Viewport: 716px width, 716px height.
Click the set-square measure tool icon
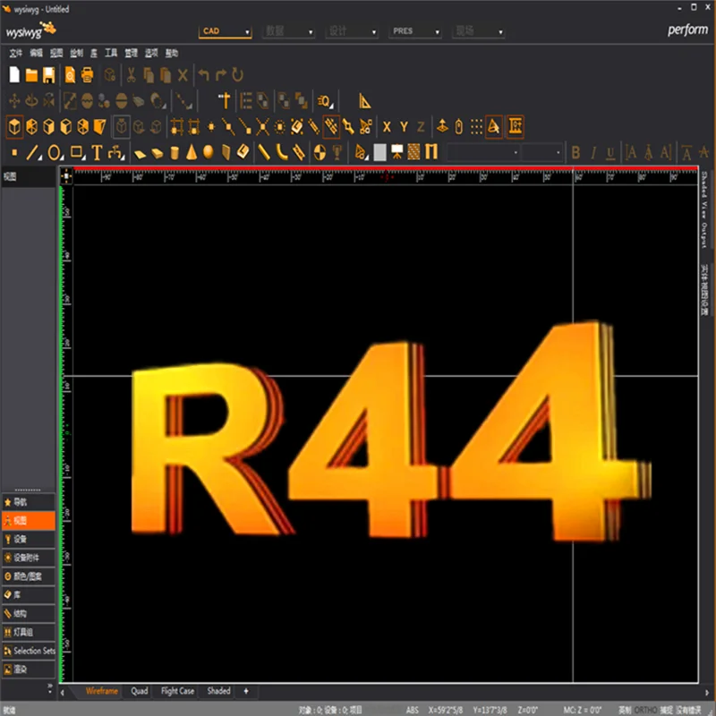click(364, 101)
